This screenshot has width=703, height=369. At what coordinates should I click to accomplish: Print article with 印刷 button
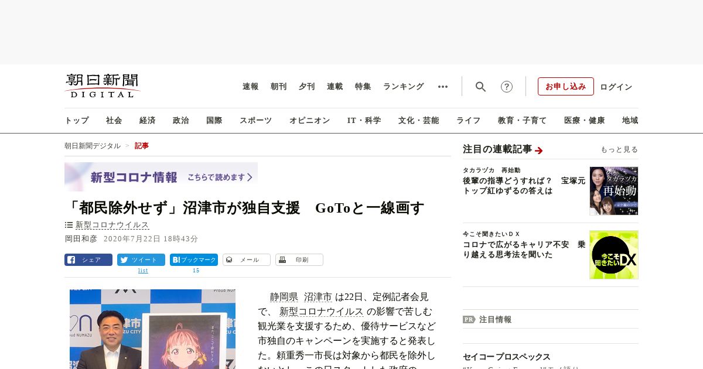299,259
